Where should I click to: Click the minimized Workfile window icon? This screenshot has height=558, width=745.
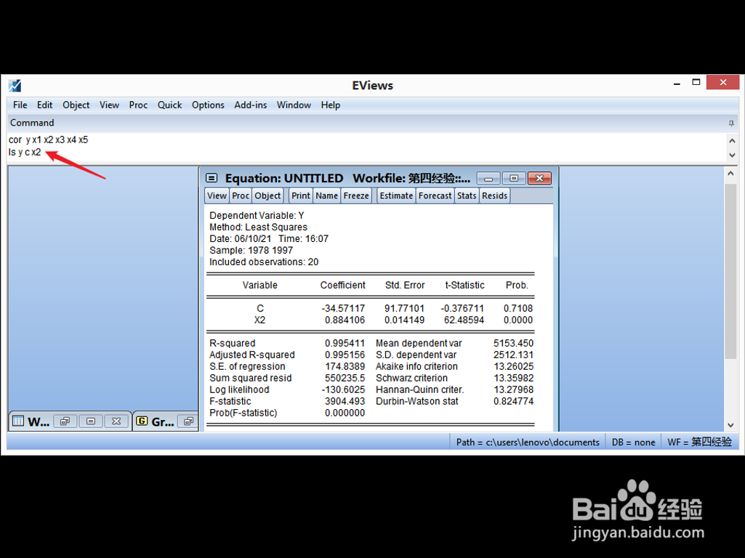click(18, 421)
